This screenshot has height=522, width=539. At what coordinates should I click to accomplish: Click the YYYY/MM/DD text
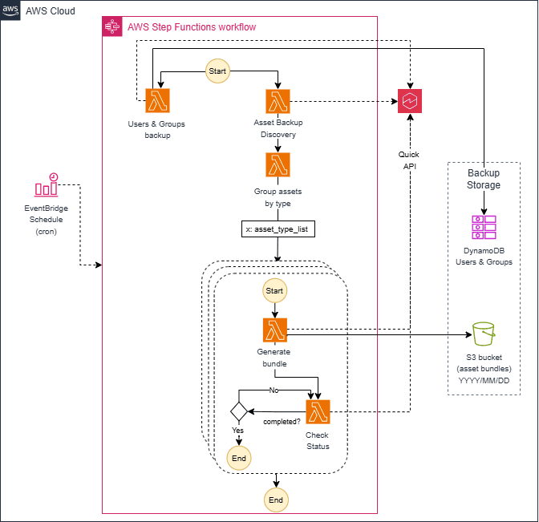[484, 380]
